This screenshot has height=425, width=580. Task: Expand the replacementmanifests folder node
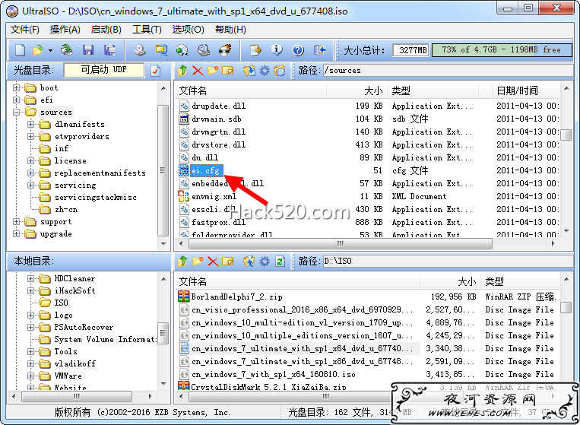point(30,173)
